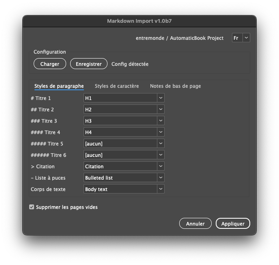The width and height of the screenshot is (279, 265).
Task: Click the Enregistrer button
Action: click(88, 64)
